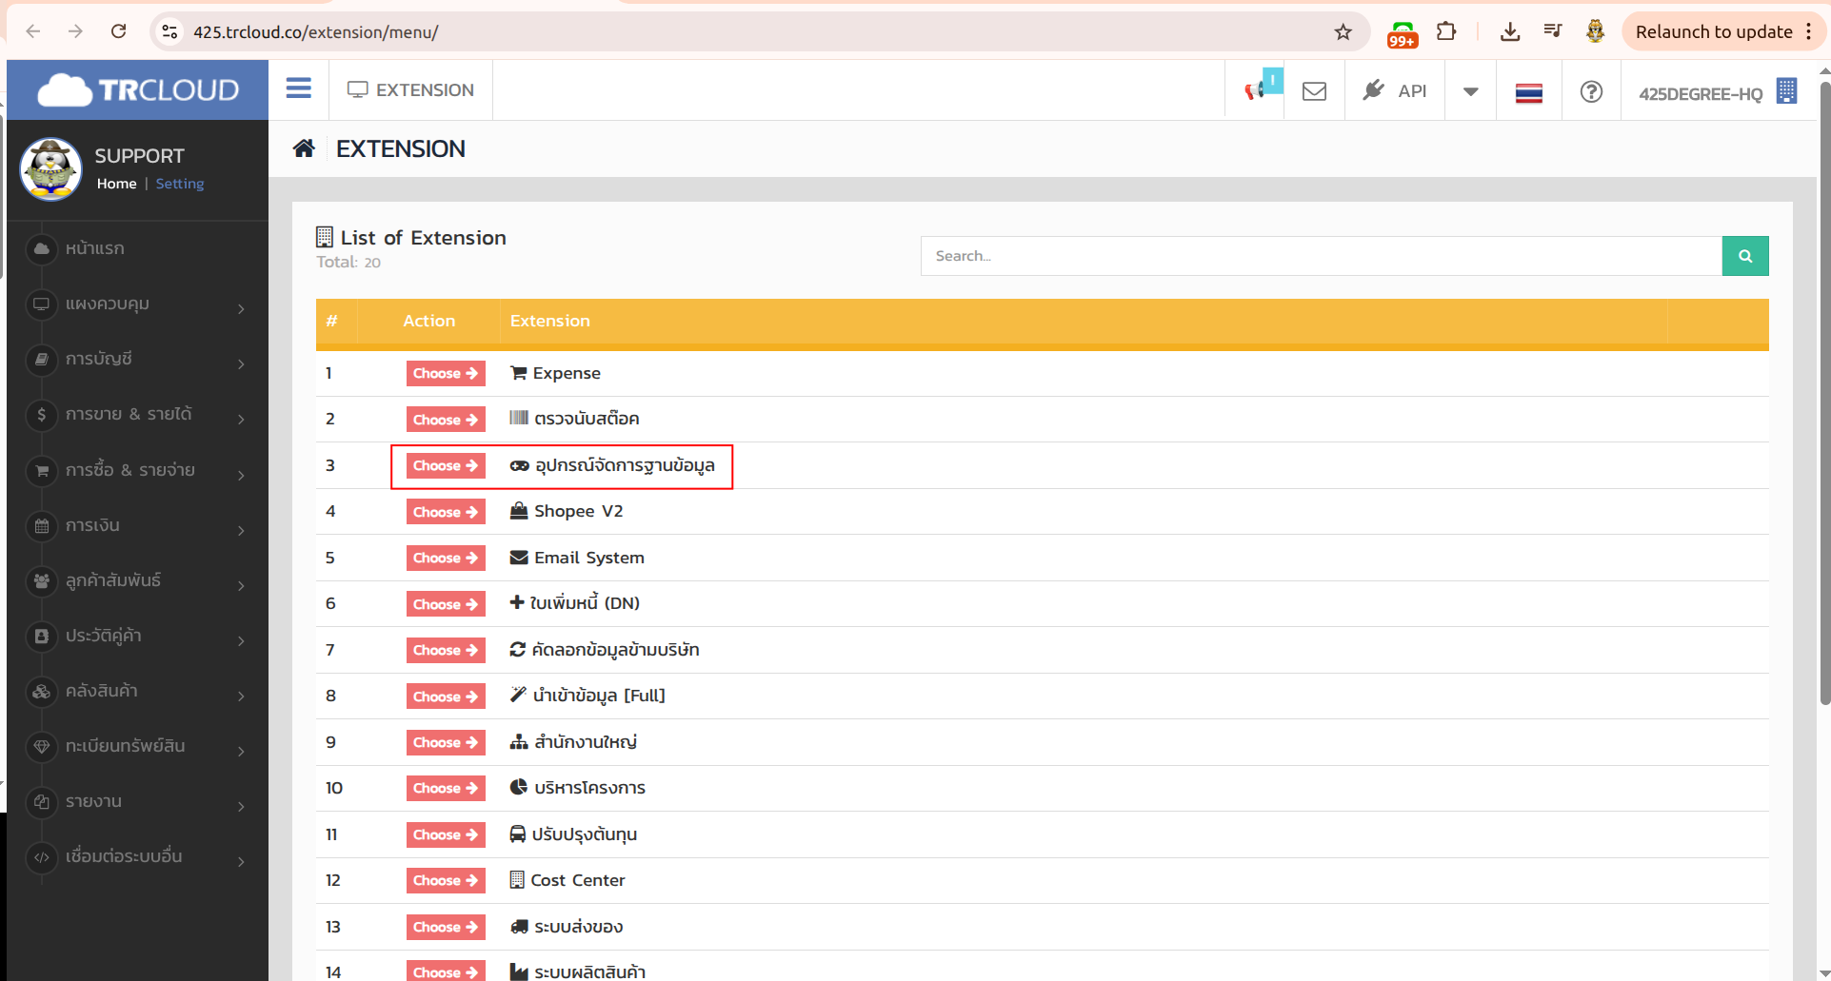1831x981 pixels.
Task: Select the Thai flag language icon
Action: [x=1528, y=93]
